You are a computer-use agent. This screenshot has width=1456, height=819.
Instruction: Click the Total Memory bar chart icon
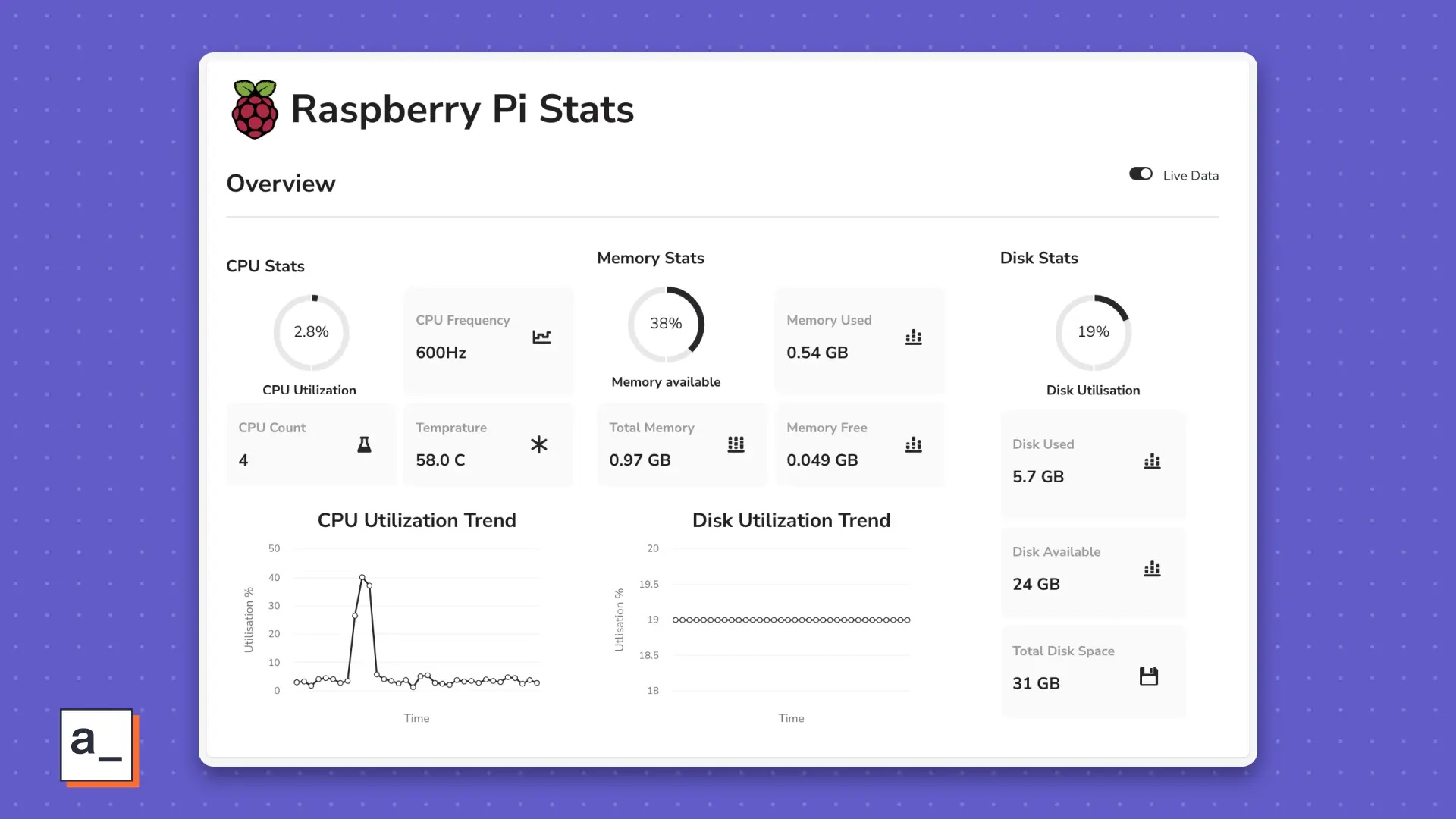pyautogui.click(x=736, y=444)
